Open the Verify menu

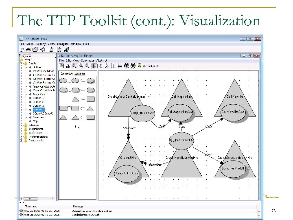[x=51, y=44]
